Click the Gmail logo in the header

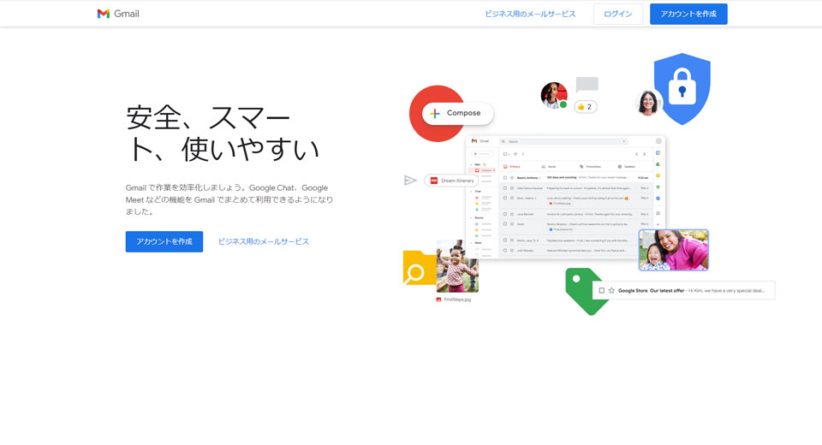118,14
